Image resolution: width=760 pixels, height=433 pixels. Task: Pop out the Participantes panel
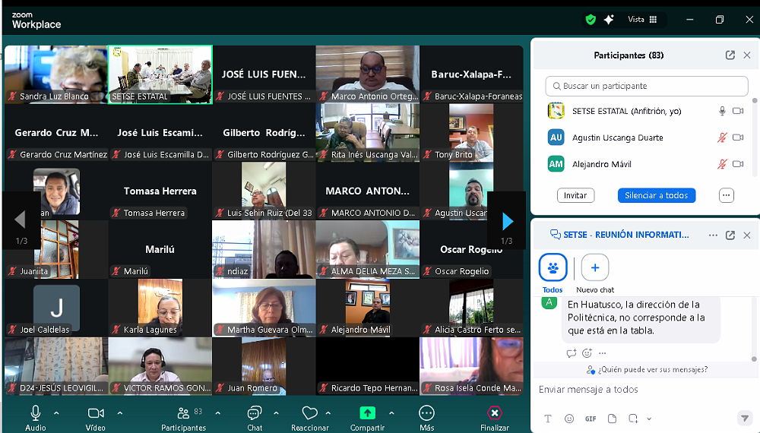coord(730,55)
